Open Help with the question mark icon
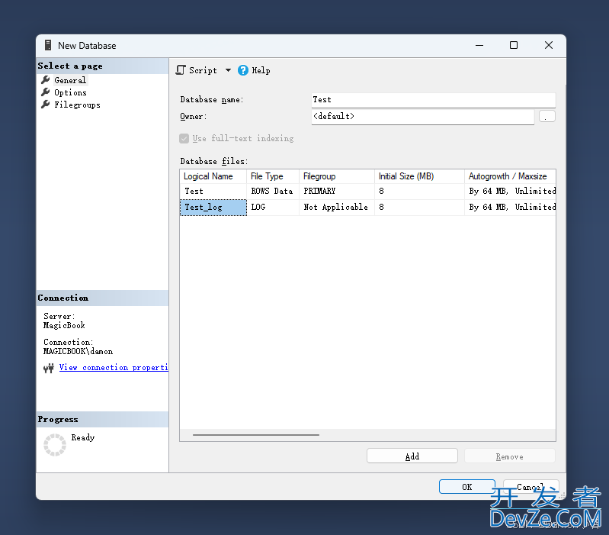 pos(243,70)
